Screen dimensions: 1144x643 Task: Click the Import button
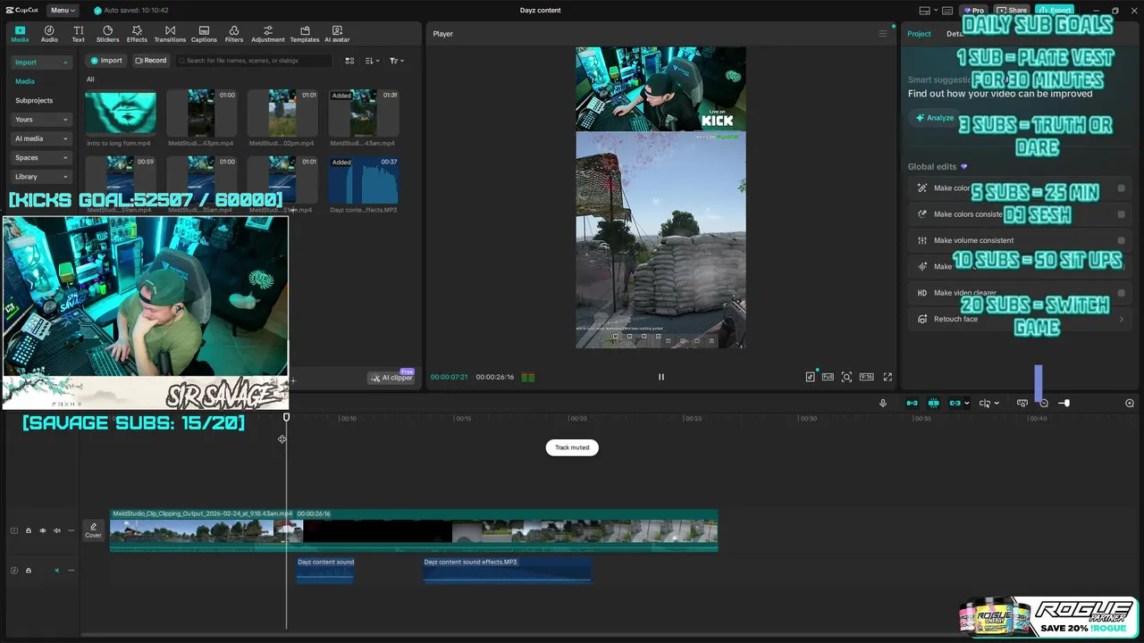[x=105, y=61]
